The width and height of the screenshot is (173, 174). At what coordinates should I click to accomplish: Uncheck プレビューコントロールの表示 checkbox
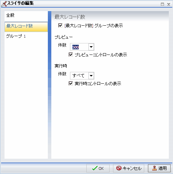pyautogui.click(x=71, y=55)
